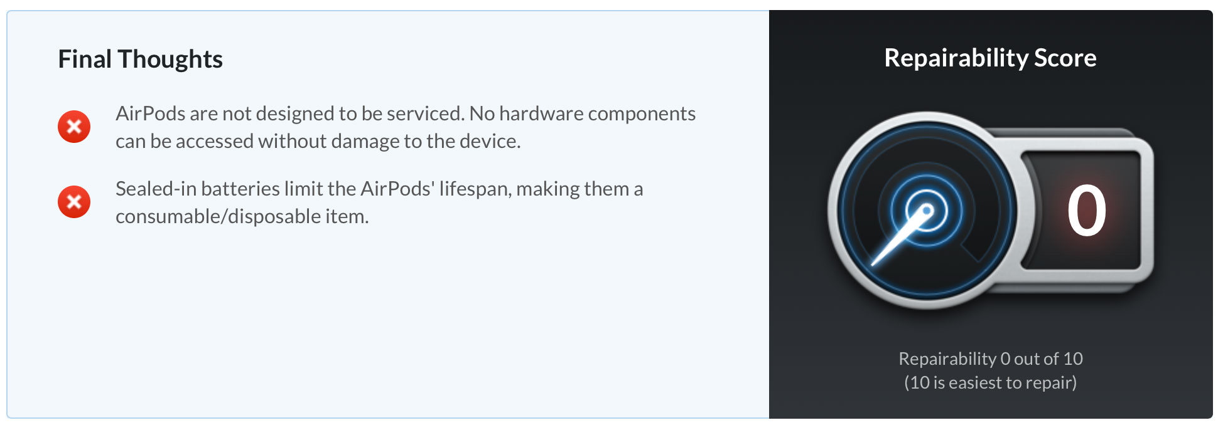Click the words "No hardware components"
Screen dimensions: 1218x430
point(583,113)
